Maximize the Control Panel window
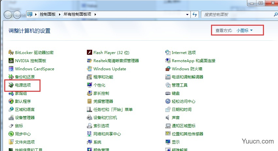This screenshot has width=278, height=151. tap(261, 3)
